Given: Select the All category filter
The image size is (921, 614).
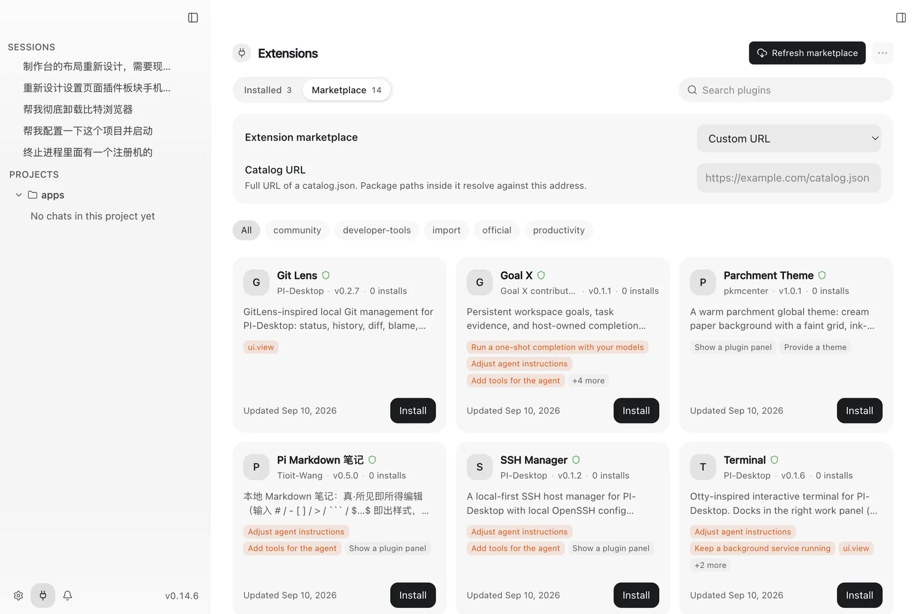Looking at the screenshot, I should point(246,230).
